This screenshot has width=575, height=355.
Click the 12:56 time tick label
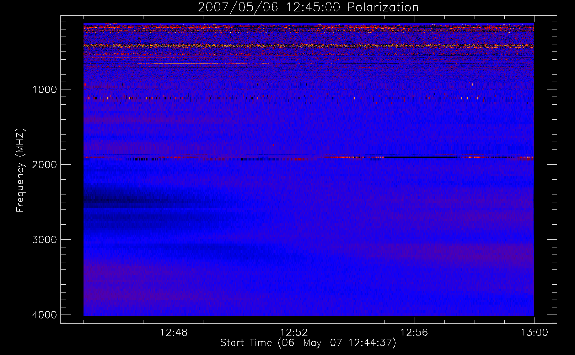[414, 333]
